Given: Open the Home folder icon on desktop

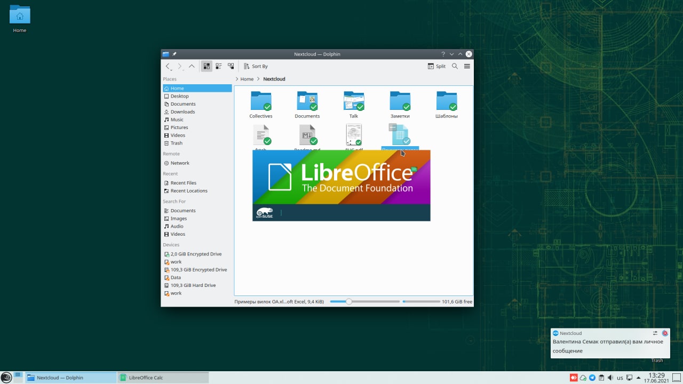Looking at the screenshot, I should pyautogui.click(x=20, y=19).
